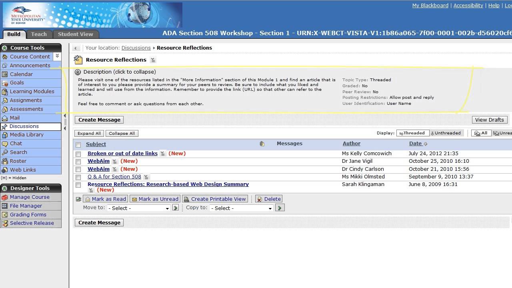Click the Announcements megaphone icon
Viewport: 512px width, 288px height.
click(x=5, y=66)
